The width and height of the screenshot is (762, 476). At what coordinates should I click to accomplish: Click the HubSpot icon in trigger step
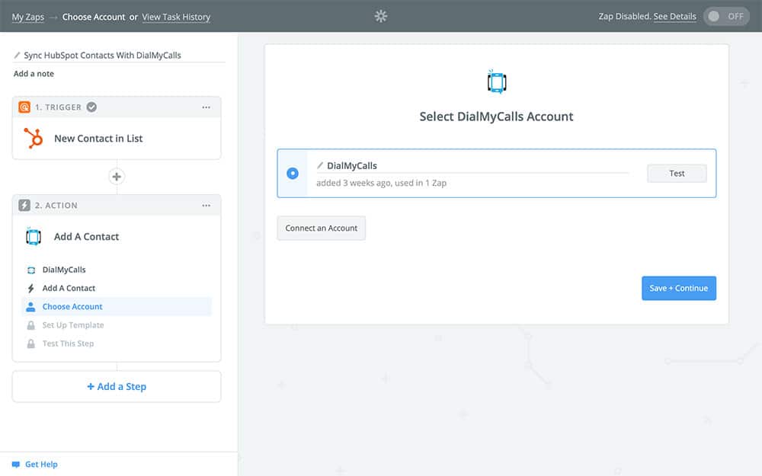(x=33, y=139)
